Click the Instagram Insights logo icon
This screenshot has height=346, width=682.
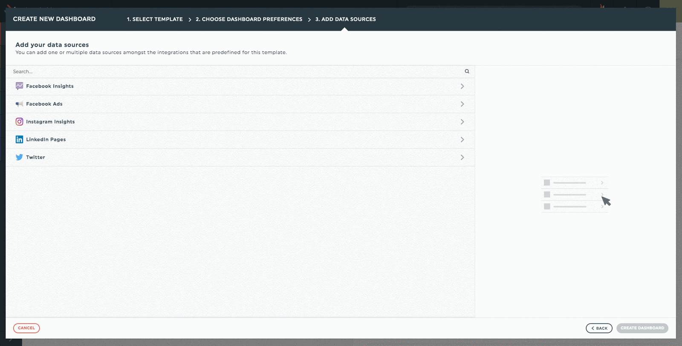pyautogui.click(x=19, y=122)
